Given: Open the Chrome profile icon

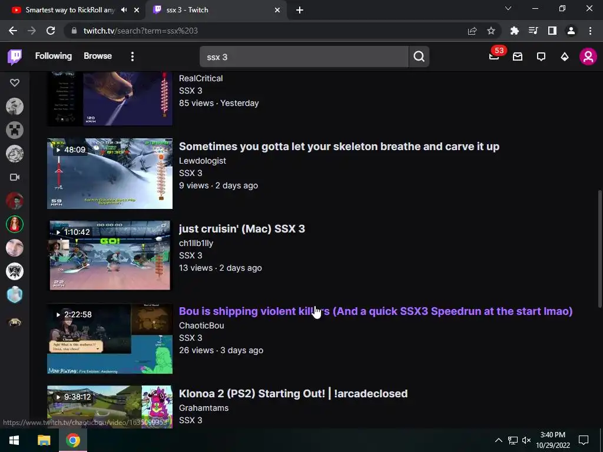Looking at the screenshot, I should tap(571, 31).
